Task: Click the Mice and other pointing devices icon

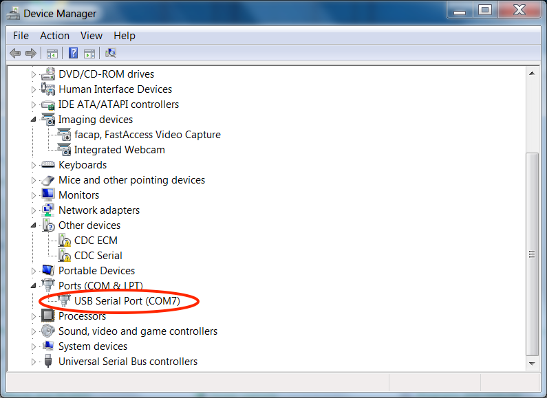Action: coord(48,180)
